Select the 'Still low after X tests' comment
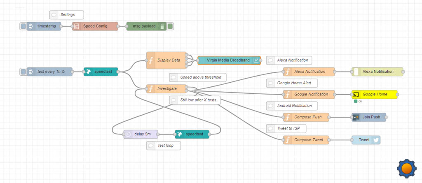The width and height of the screenshot is (422, 183). point(195,100)
